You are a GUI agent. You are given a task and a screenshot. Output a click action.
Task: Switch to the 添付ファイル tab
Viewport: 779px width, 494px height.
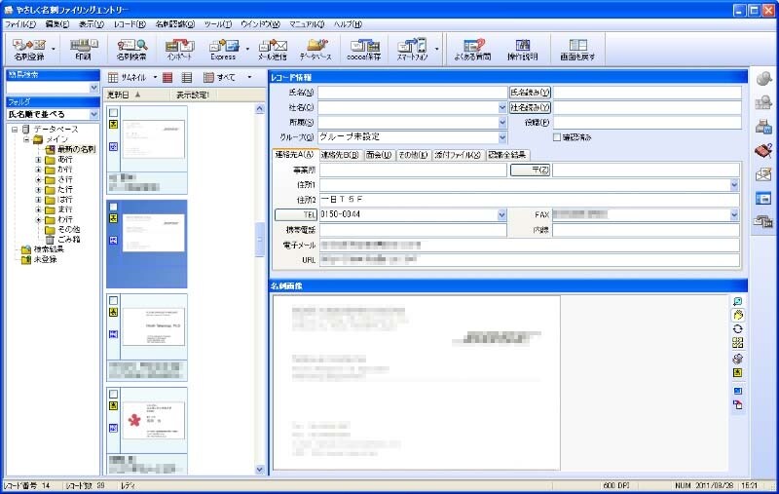click(x=458, y=154)
